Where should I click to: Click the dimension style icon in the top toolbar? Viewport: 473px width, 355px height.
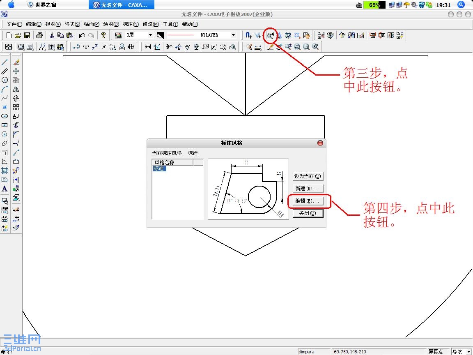[x=270, y=35]
